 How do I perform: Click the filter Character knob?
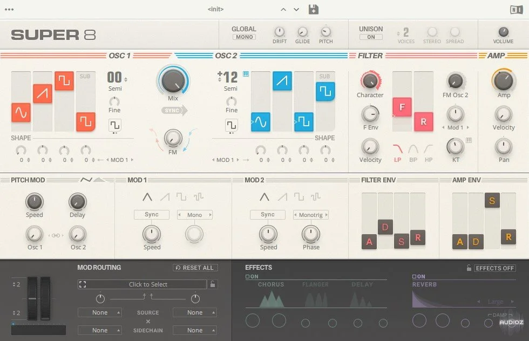(x=370, y=81)
